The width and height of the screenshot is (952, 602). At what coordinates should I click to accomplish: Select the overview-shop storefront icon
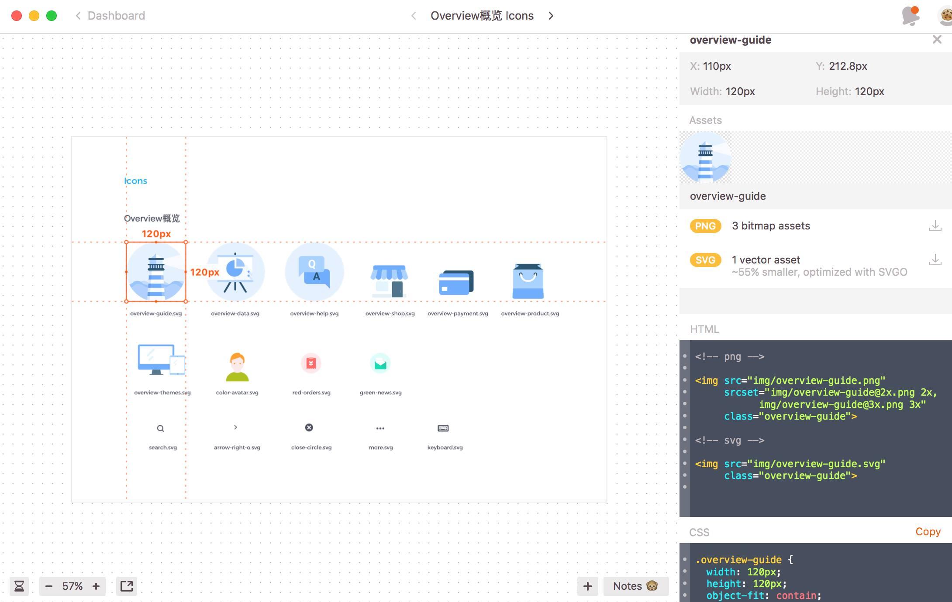pyautogui.click(x=389, y=281)
